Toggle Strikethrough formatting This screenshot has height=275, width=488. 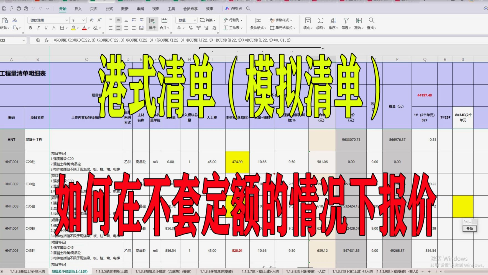pyautogui.click(x=54, y=28)
